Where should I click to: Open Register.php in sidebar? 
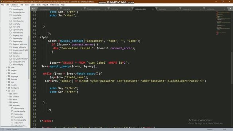(17, 38)
